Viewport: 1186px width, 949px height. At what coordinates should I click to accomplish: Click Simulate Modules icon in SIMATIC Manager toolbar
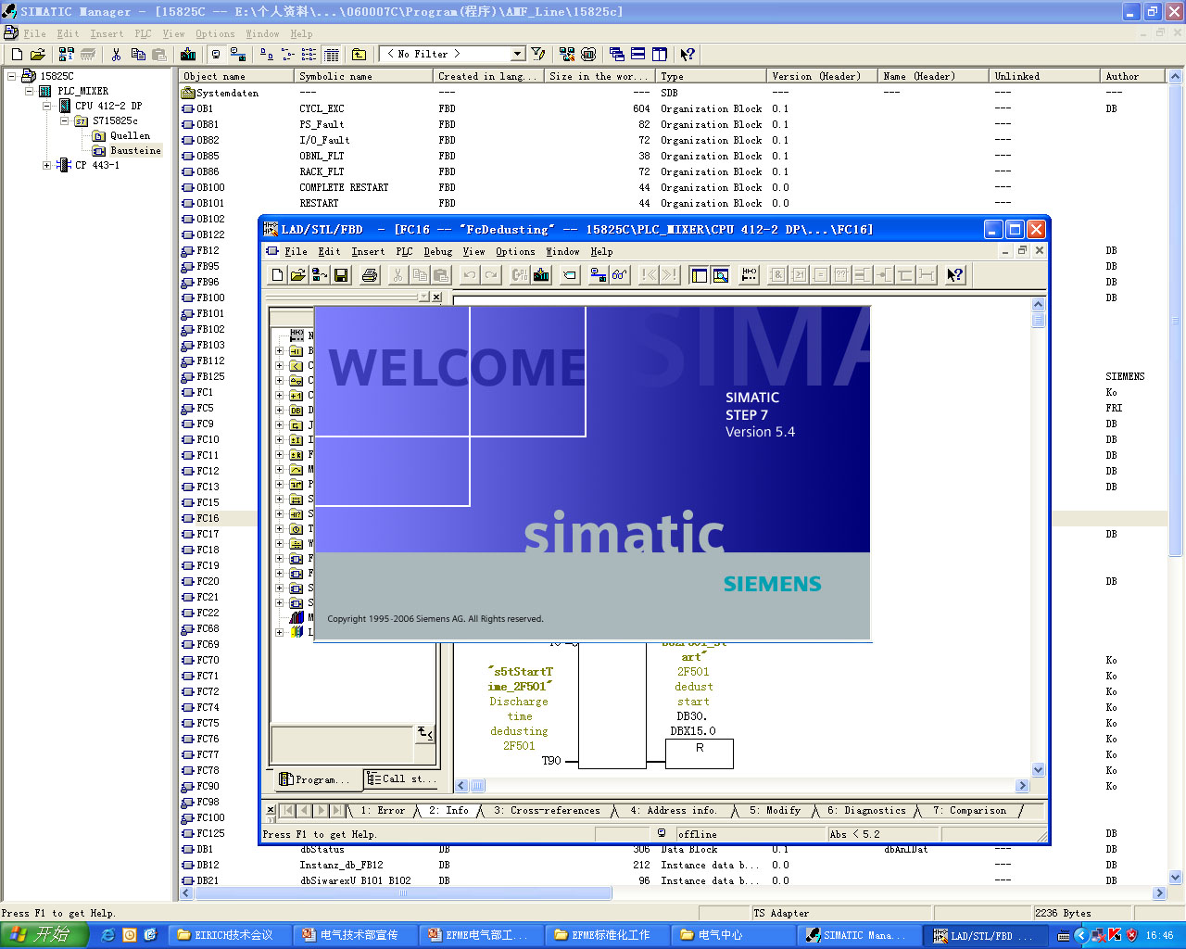588,55
